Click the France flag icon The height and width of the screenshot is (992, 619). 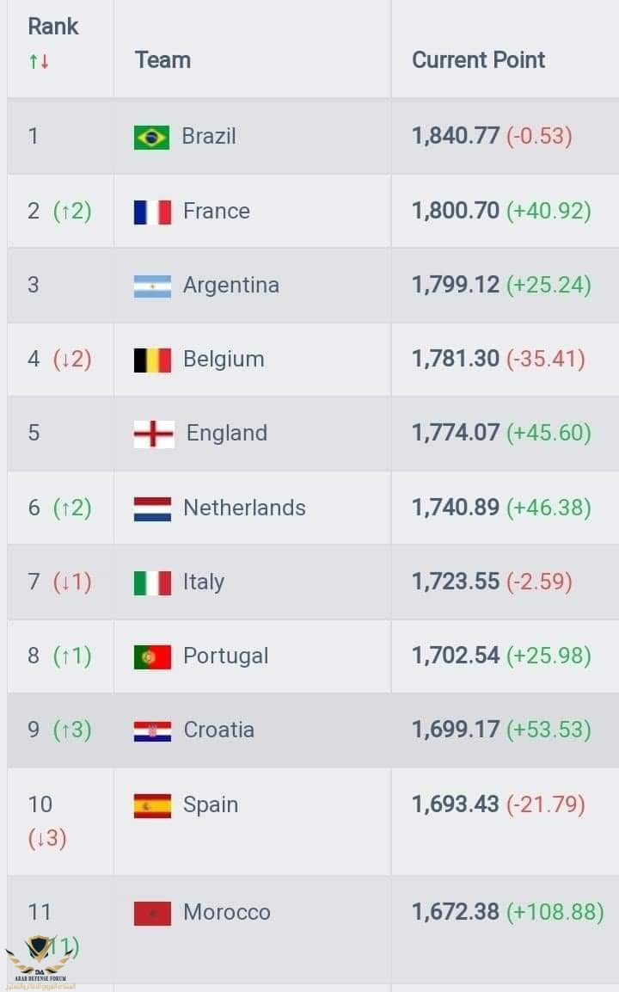152,212
